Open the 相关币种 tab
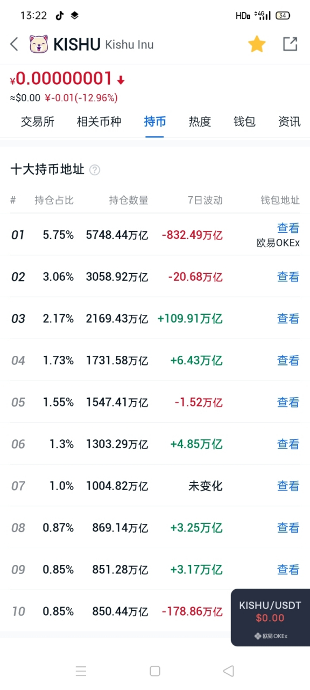Screen dimensions: 310x690 pos(99,122)
